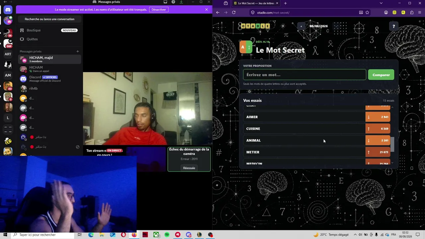Open the official Discord messages conversation
The width and height of the screenshot is (425, 239).
point(49,79)
